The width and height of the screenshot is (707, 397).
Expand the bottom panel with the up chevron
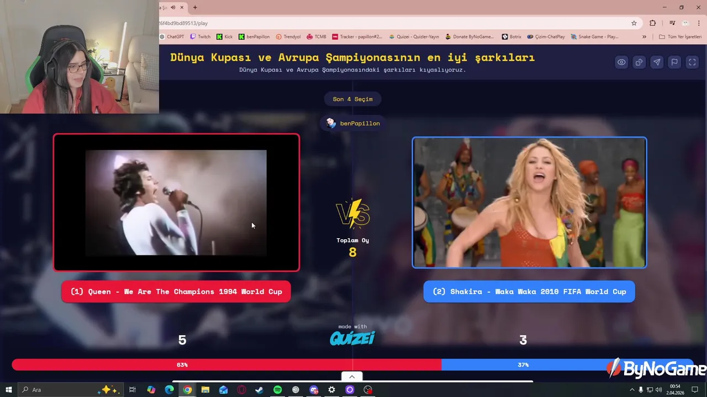(352, 377)
